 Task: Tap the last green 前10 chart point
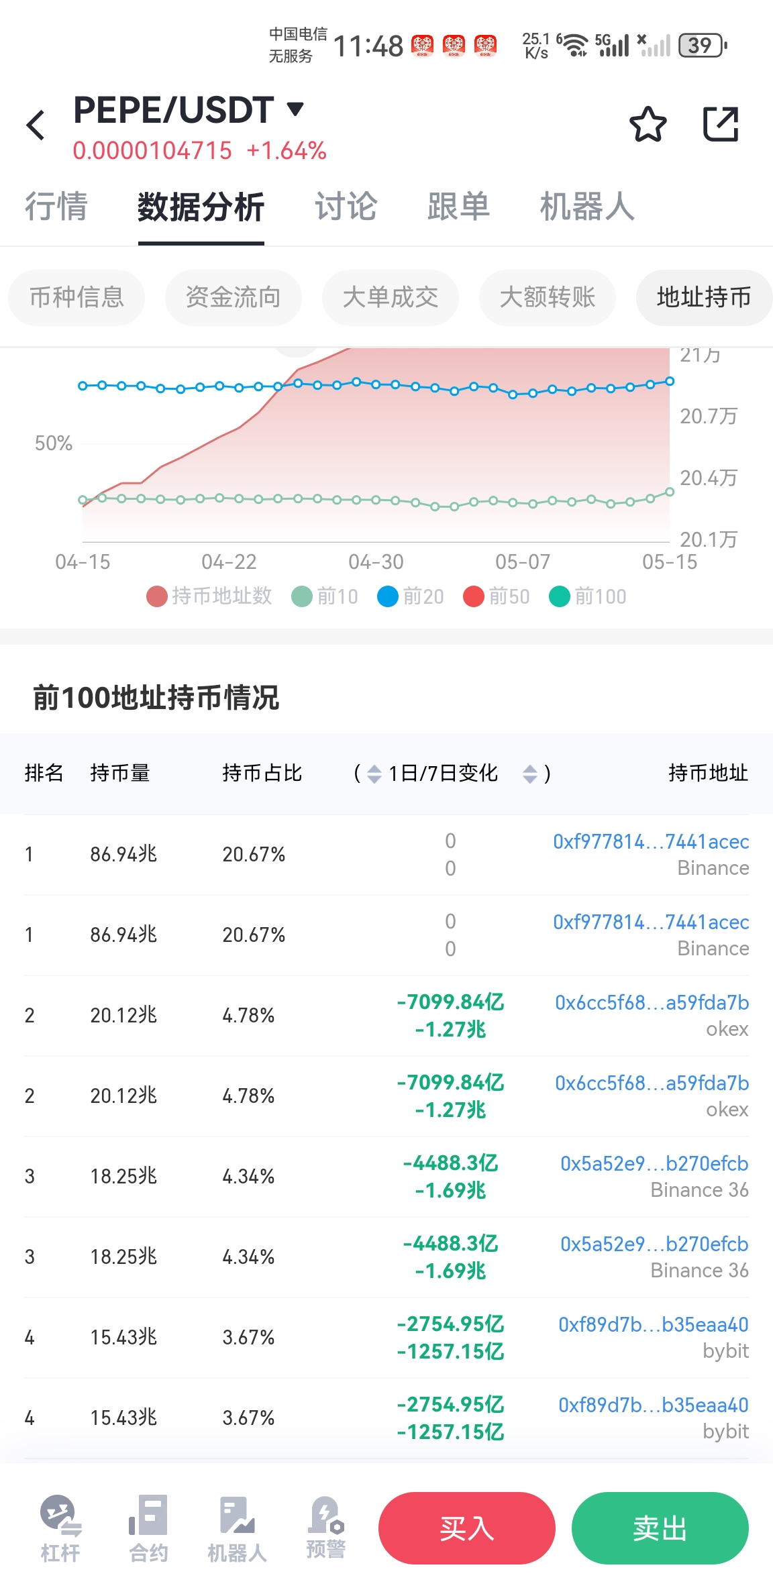coord(670,492)
